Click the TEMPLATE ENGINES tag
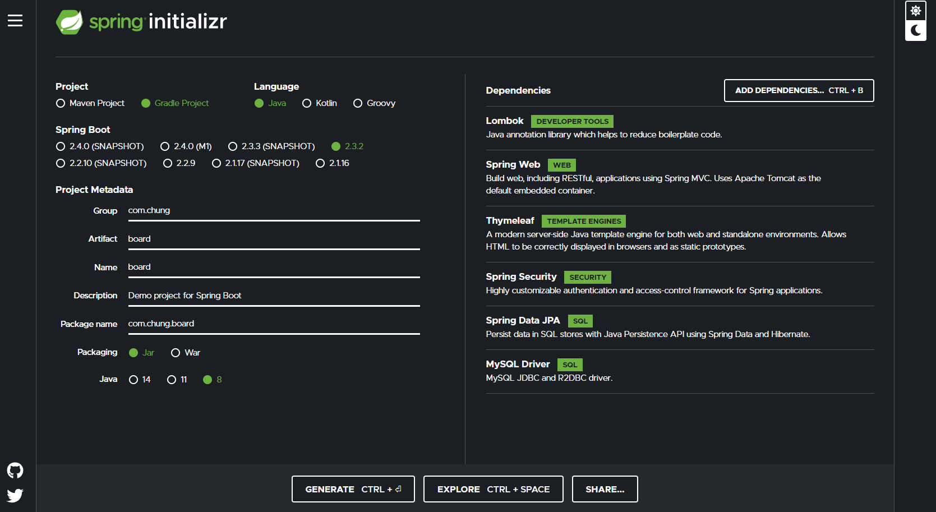 click(x=584, y=221)
